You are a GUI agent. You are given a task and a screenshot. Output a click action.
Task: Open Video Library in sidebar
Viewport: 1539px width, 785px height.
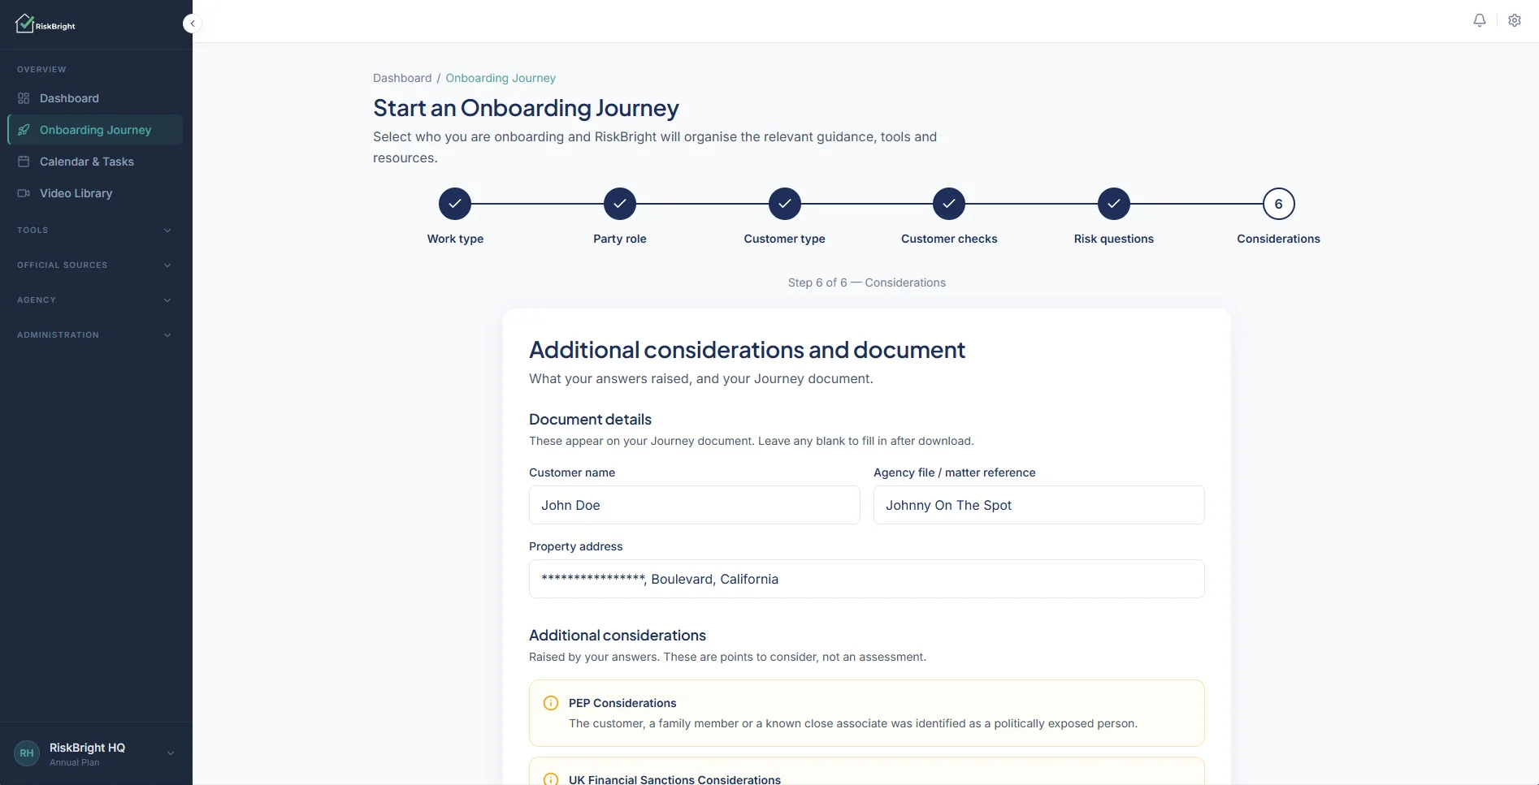(96, 193)
